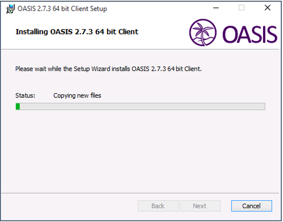Image resolution: width=283 pixels, height=222 pixels.
Task: Close the OASIS Setup window with X
Action: [x=267, y=8]
